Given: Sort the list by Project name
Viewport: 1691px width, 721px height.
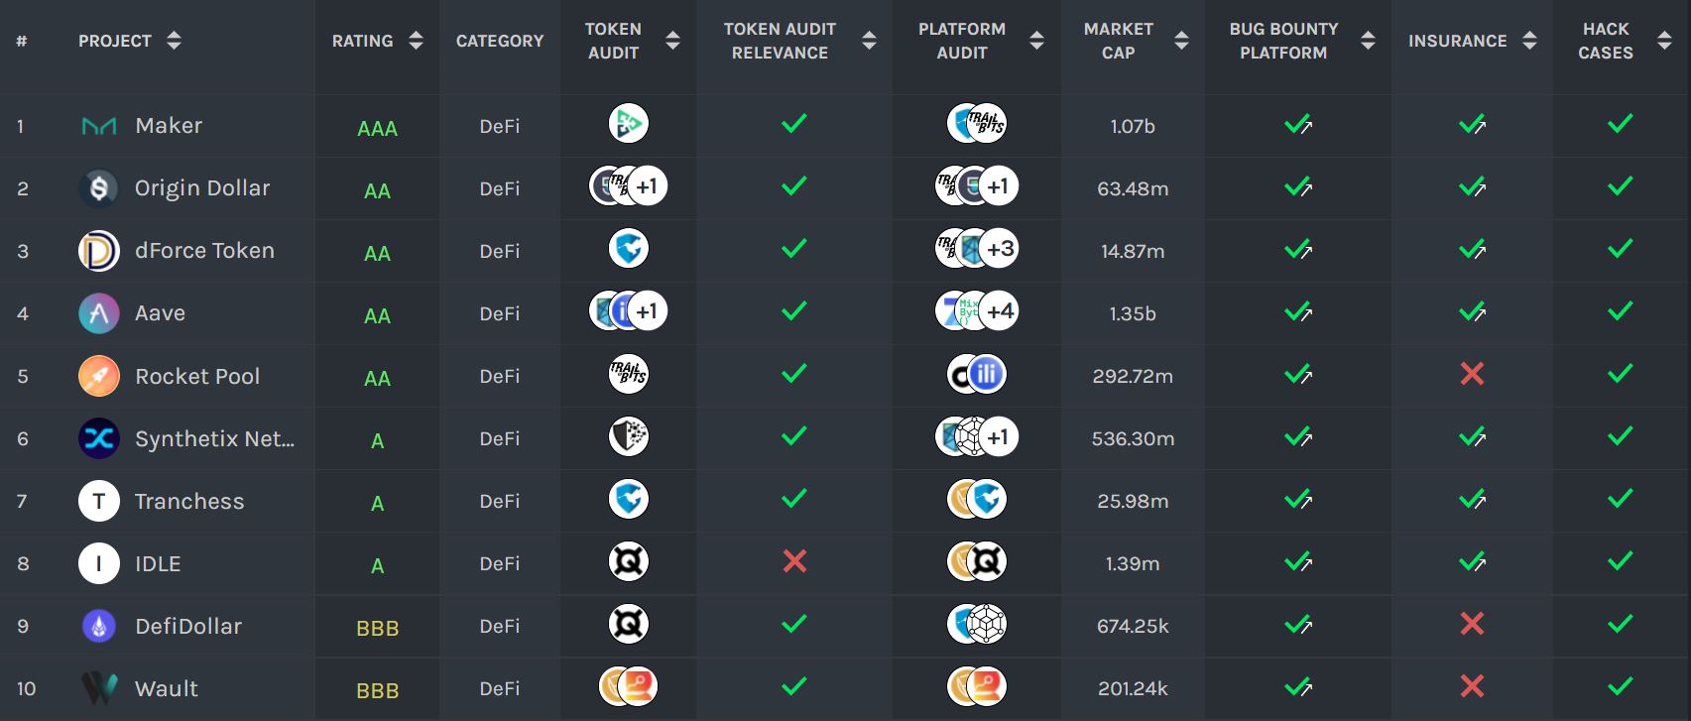Looking at the screenshot, I should pos(174,41).
